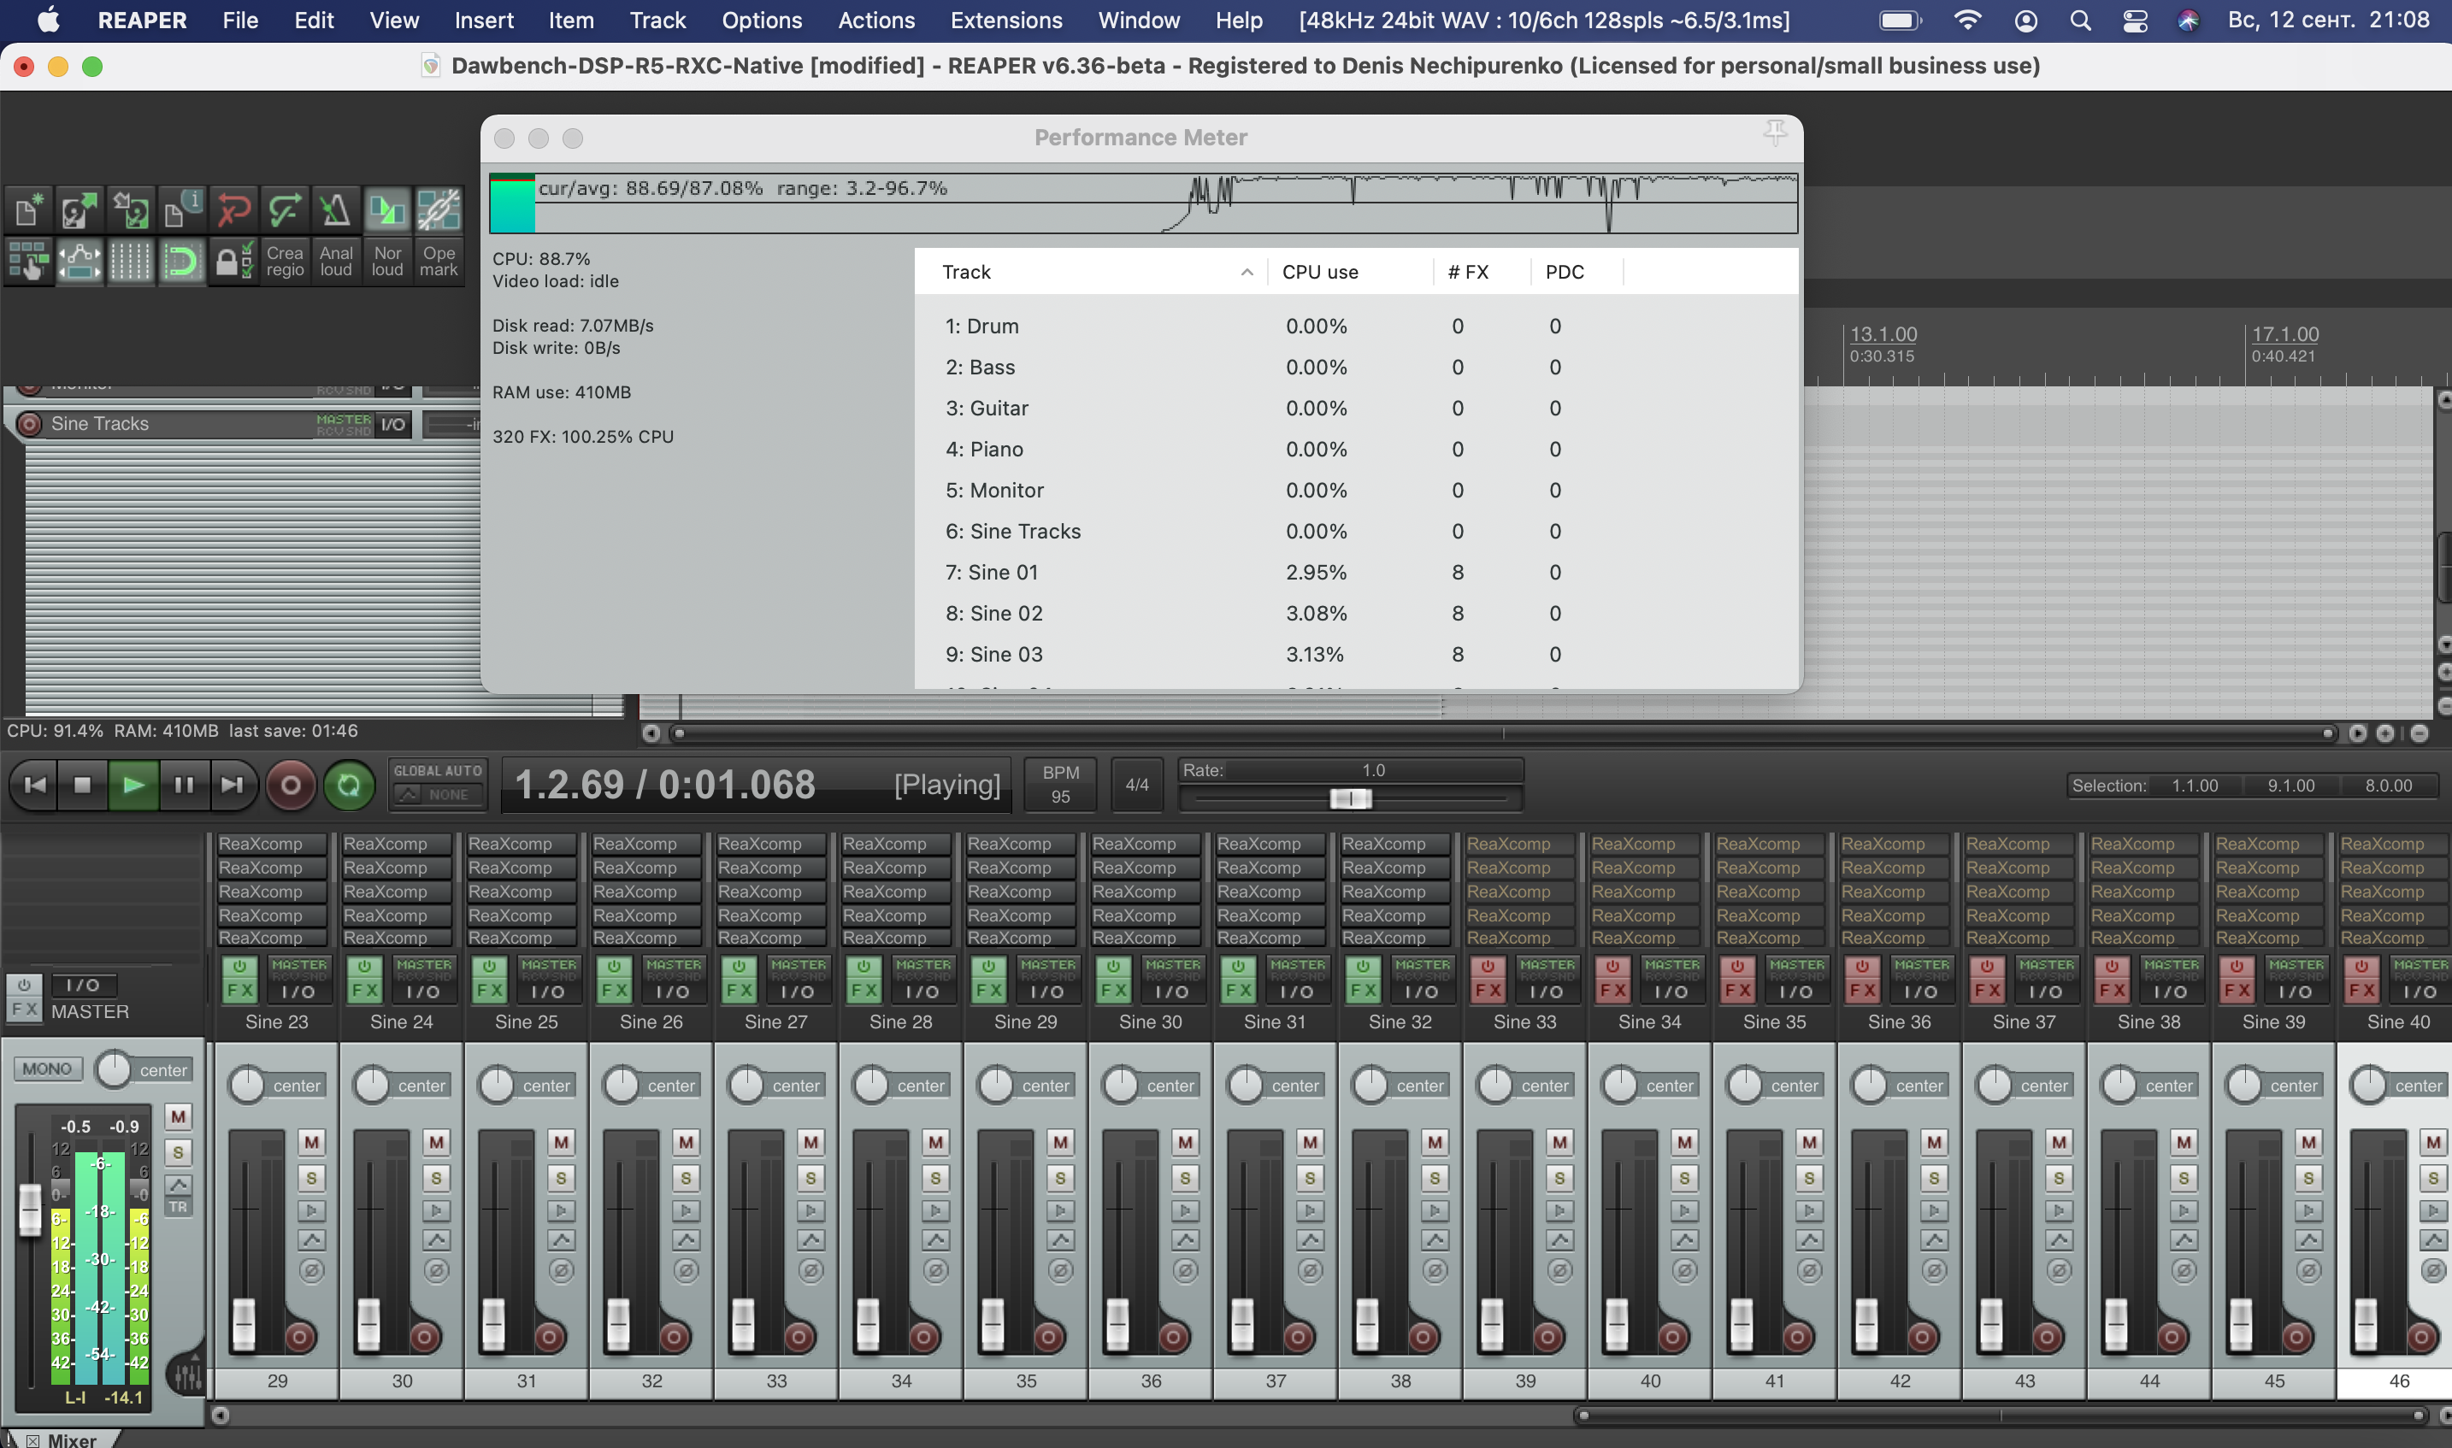Click the MONO button on master
Screen dimensions: 2452x1448
coord(47,1068)
